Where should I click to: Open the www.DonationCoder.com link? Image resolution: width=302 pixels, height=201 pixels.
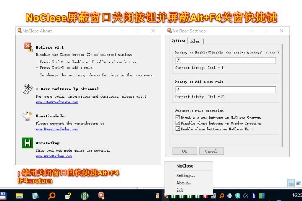click(x=57, y=129)
